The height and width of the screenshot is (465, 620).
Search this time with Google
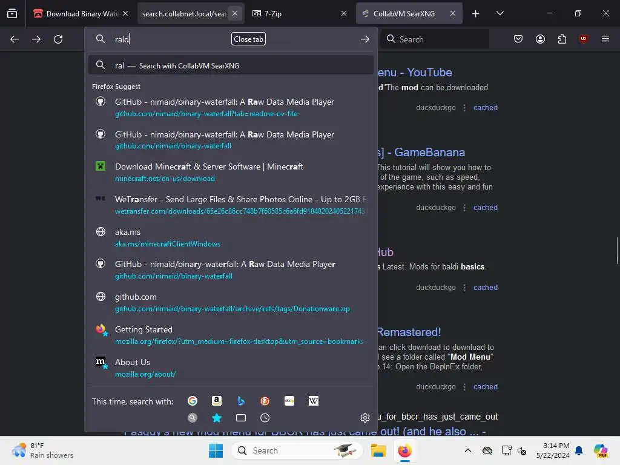click(193, 401)
